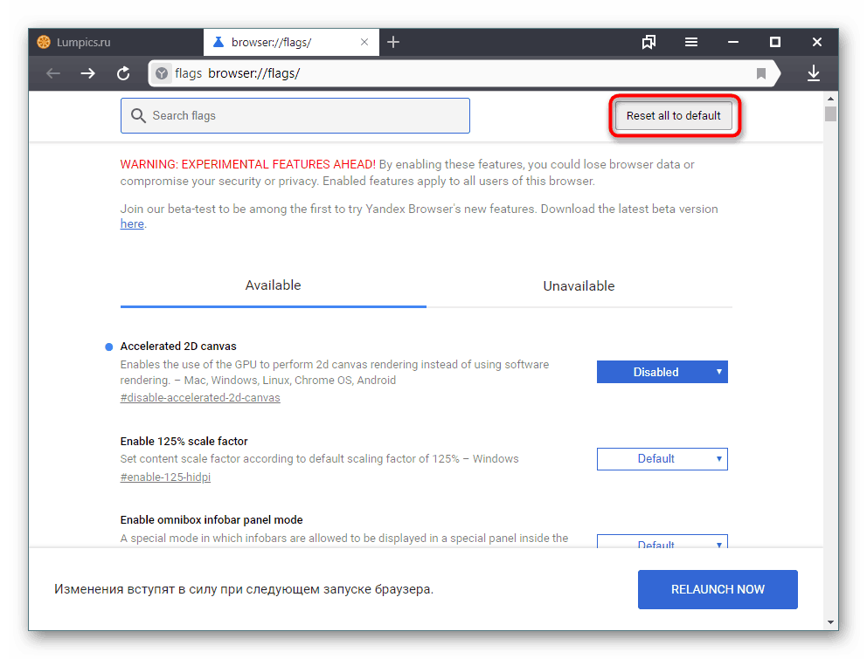This screenshot has height=659, width=867.
Task: Open the 125% scale factor Default dropdown
Action: (662, 458)
